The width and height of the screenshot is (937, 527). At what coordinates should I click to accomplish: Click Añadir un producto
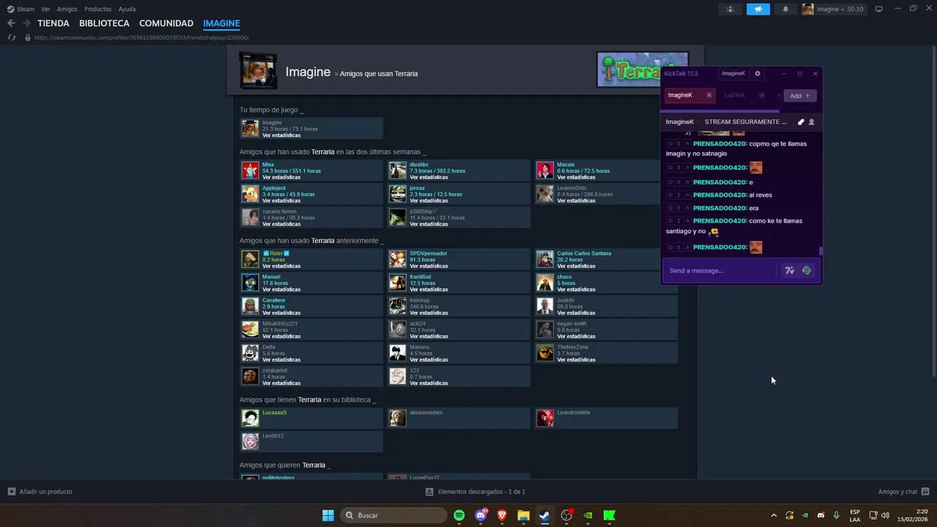pos(40,492)
